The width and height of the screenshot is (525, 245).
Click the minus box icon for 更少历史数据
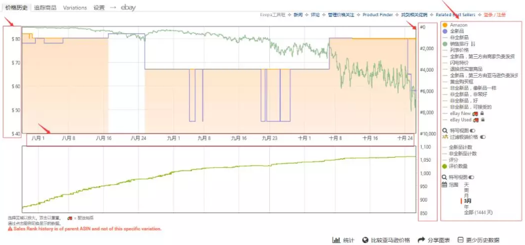[x=461, y=240]
